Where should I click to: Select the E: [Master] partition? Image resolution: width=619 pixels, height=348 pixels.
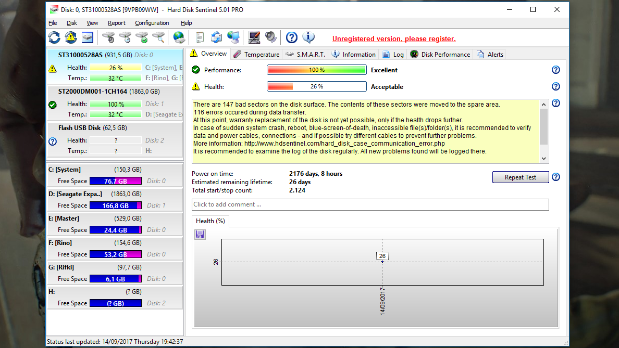(x=115, y=224)
